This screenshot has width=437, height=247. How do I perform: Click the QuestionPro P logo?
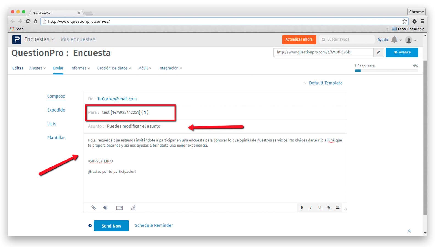tap(17, 39)
